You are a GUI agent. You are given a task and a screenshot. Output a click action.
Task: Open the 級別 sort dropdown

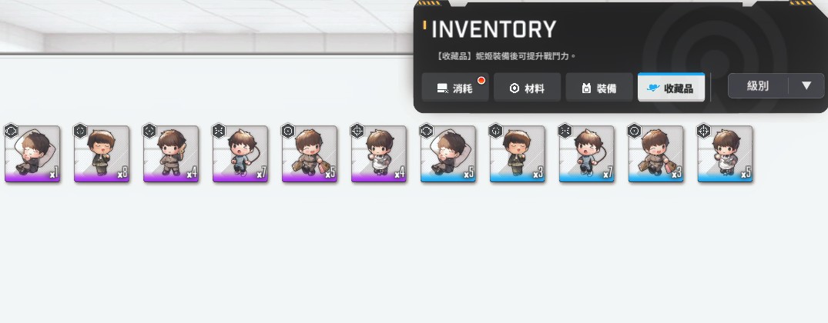pos(758,86)
